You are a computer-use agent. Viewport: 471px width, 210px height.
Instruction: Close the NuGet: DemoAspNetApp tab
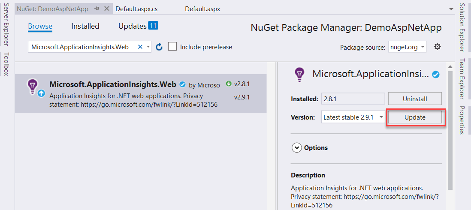[107, 9]
